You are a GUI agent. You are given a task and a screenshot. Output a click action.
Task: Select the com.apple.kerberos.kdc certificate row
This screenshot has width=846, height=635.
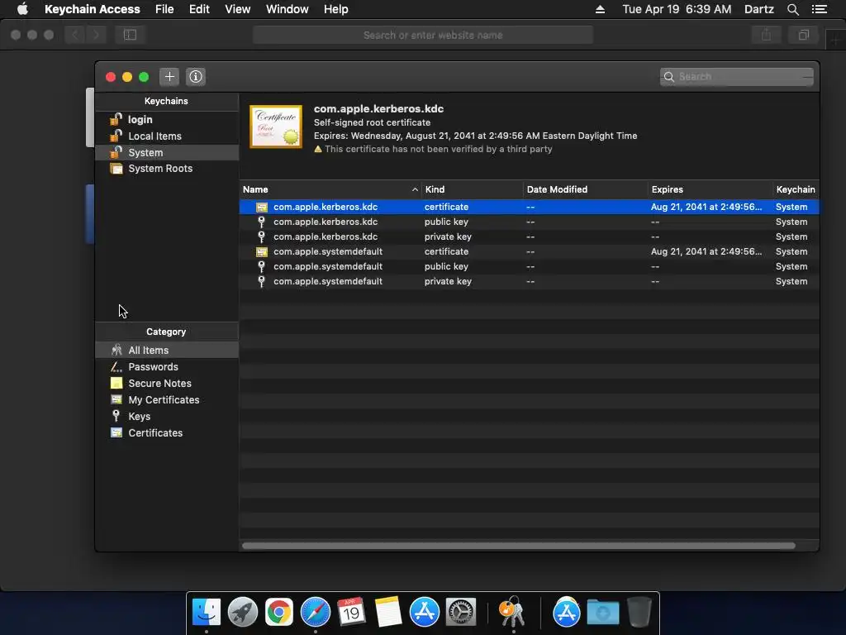[530, 207]
